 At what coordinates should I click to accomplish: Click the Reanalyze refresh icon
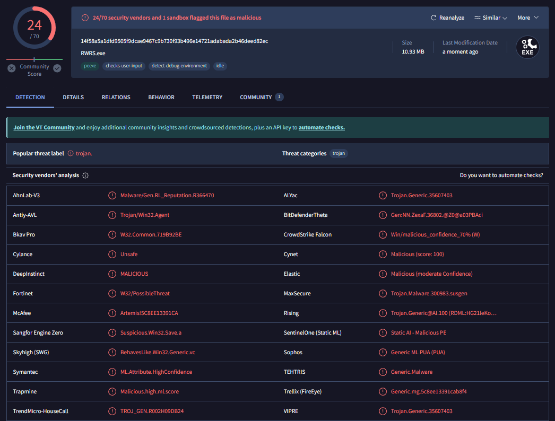tap(433, 17)
